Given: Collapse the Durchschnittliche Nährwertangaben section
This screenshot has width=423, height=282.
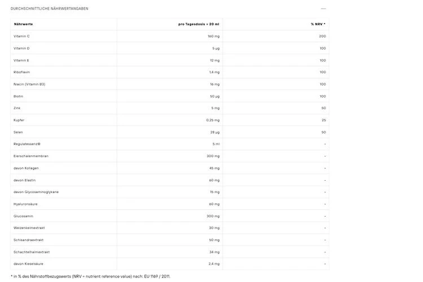Looking at the screenshot, I should 323,8.
